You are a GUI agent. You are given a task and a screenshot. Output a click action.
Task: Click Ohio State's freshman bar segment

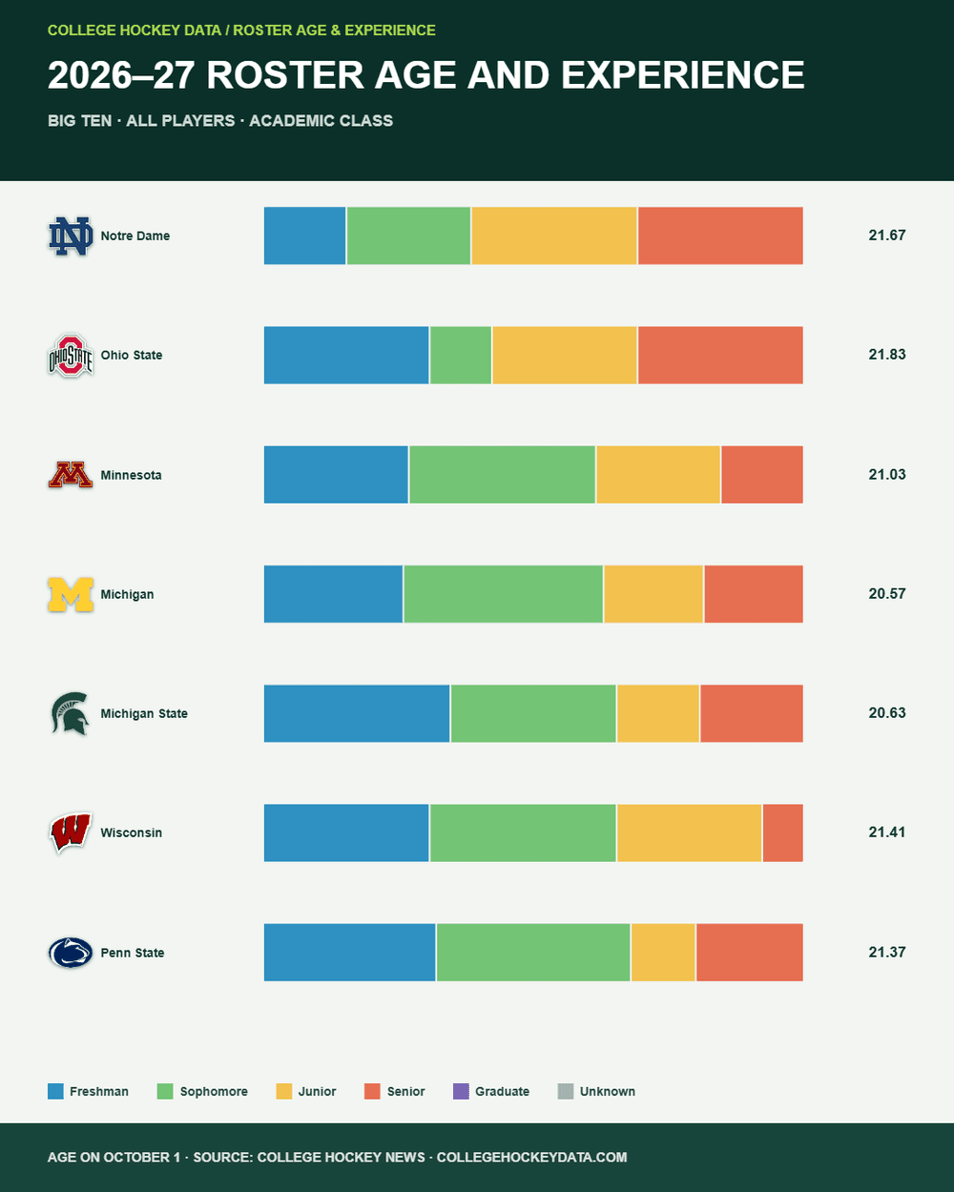point(346,355)
